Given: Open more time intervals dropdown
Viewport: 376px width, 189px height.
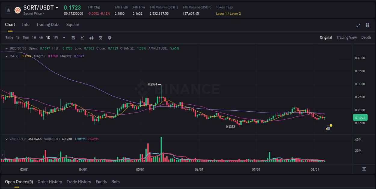Looking at the screenshot, I should 64,37.
